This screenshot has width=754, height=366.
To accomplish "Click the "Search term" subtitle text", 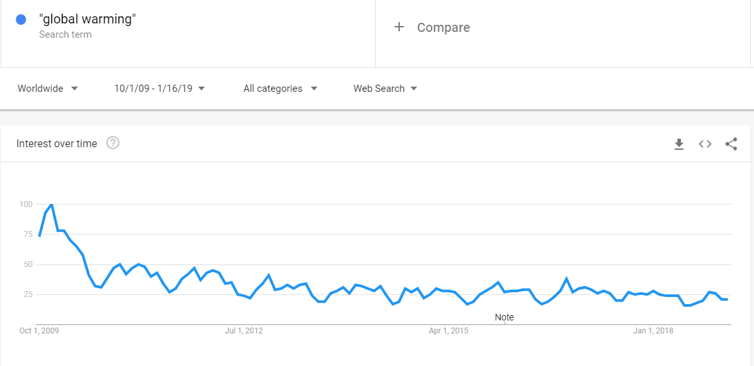I will click(x=65, y=35).
